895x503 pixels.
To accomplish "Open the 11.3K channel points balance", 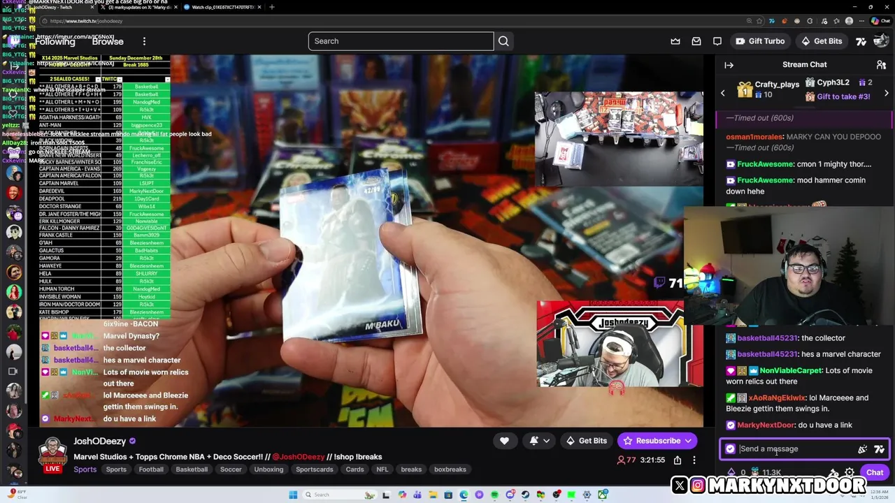I will (x=766, y=473).
